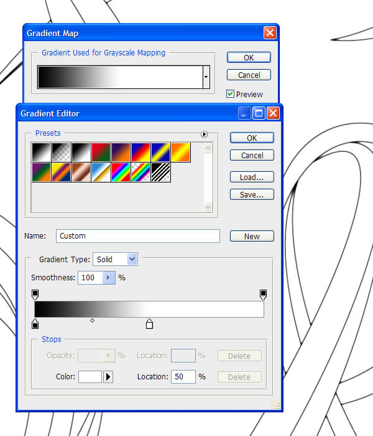
Task: Toggle the Preview checkbox
Action: tap(230, 94)
